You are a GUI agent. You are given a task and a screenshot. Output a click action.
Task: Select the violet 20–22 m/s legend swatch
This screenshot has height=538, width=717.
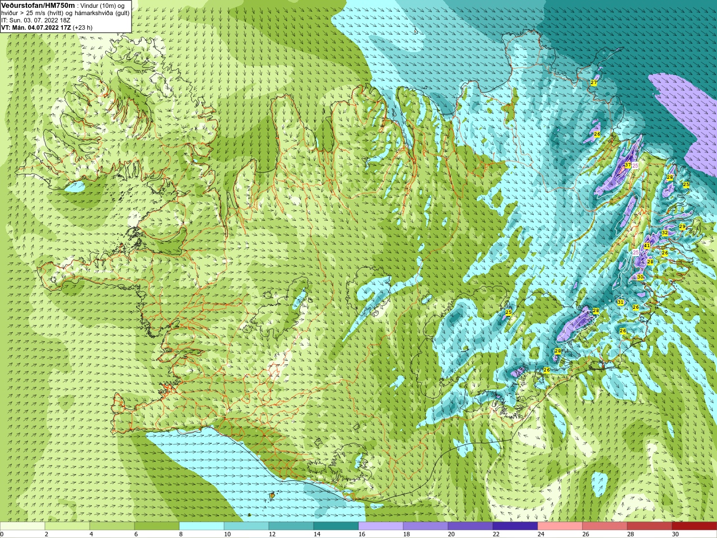tap(471, 526)
